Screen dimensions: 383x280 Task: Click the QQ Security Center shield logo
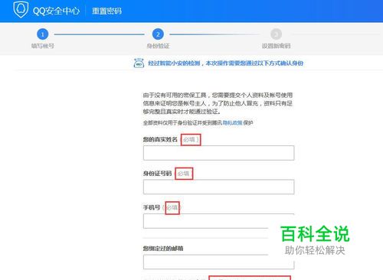coord(21,9)
